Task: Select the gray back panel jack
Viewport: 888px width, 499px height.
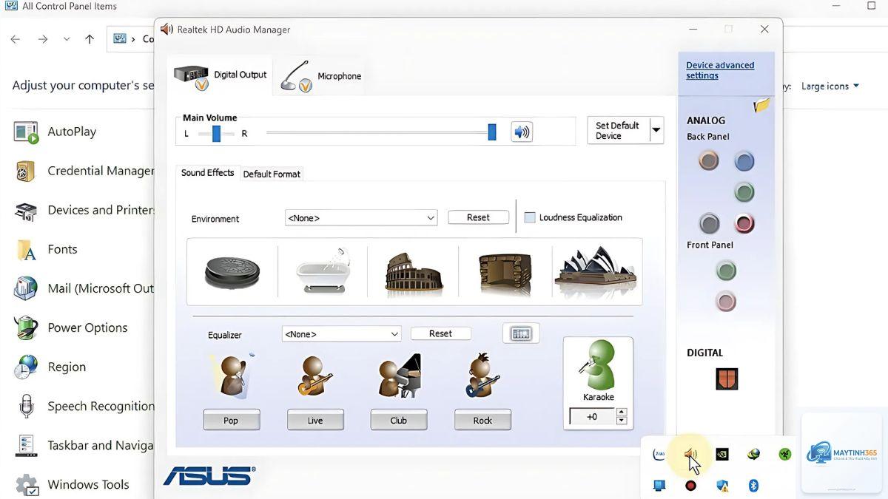Action: tap(709, 223)
